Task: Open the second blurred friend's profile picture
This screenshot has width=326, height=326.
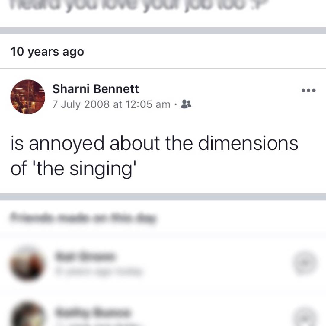Action: 27,315
